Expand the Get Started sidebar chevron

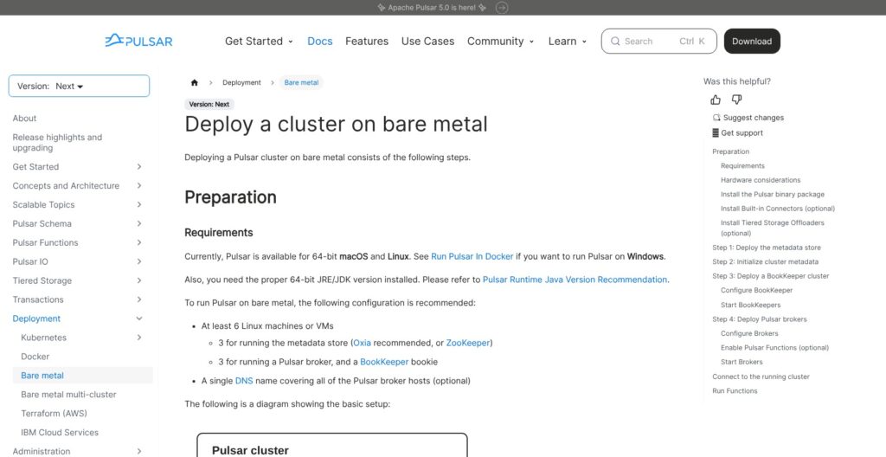click(139, 167)
